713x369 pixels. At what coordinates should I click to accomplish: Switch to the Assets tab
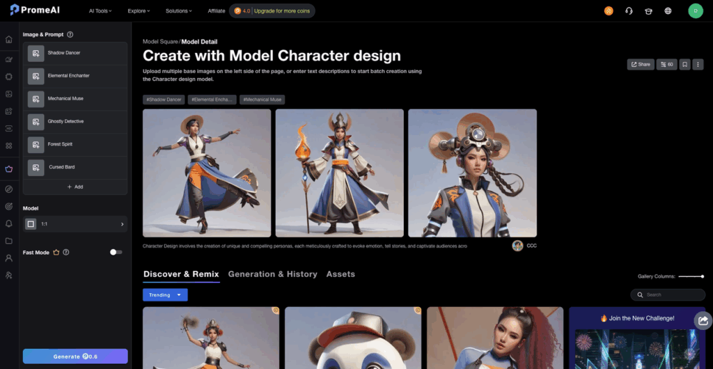(x=340, y=274)
